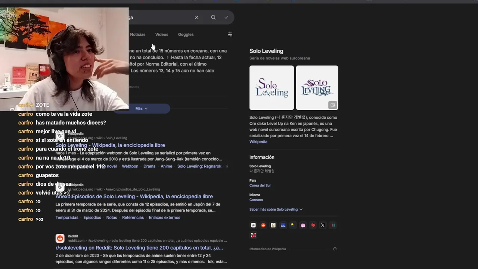Click the feedback speech bubble icon
The height and width of the screenshot is (269, 478).
click(335, 249)
